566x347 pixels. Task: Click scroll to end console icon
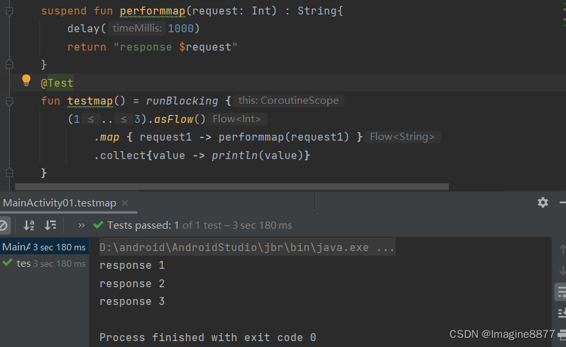coord(562,313)
